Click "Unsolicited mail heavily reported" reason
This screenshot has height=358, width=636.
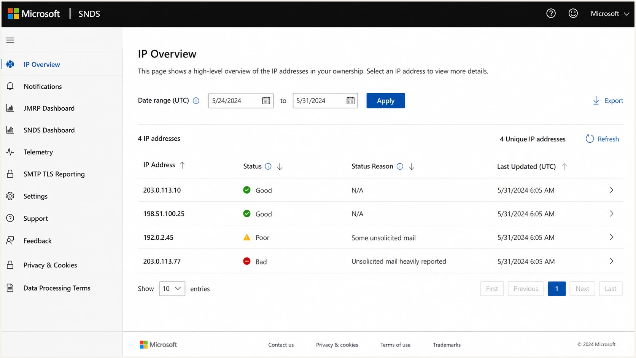[x=399, y=261]
